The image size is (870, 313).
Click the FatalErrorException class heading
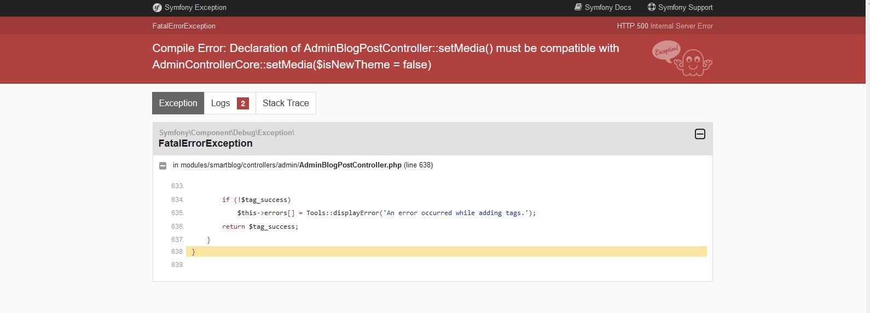point(205,143)
